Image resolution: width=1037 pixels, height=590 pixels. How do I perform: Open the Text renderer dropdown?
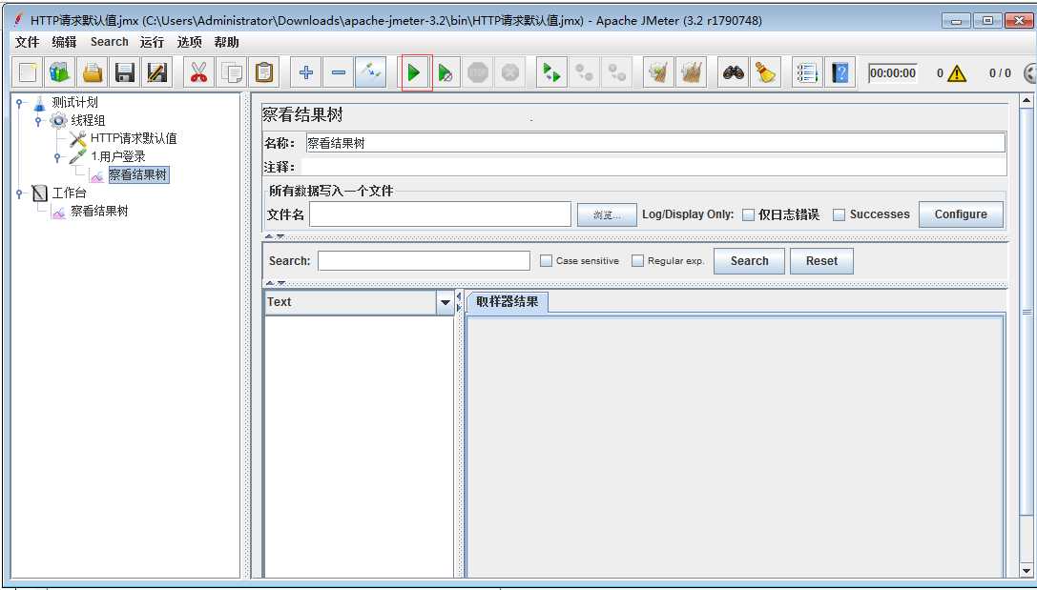coord(446,303)
